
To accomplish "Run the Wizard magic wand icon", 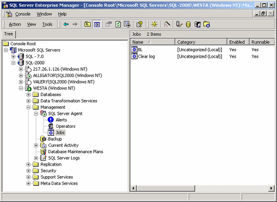I will click(x=167, y=24).
